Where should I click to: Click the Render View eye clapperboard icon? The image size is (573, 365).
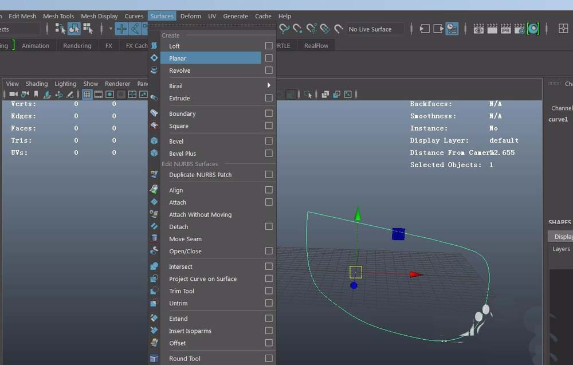[478, 29]
